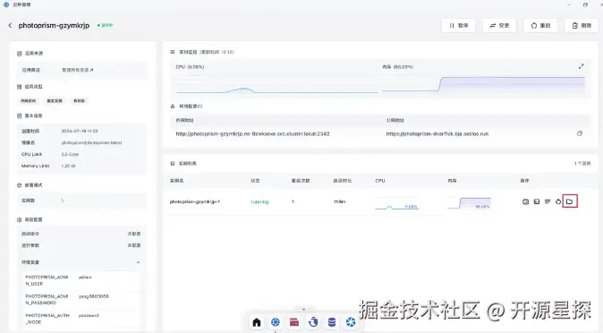The image size is (603, 333).
Task: Restart instance photoprism-gzymkrjp-1 via row icon
Action: pyautogui.click(x=558, y=201)
